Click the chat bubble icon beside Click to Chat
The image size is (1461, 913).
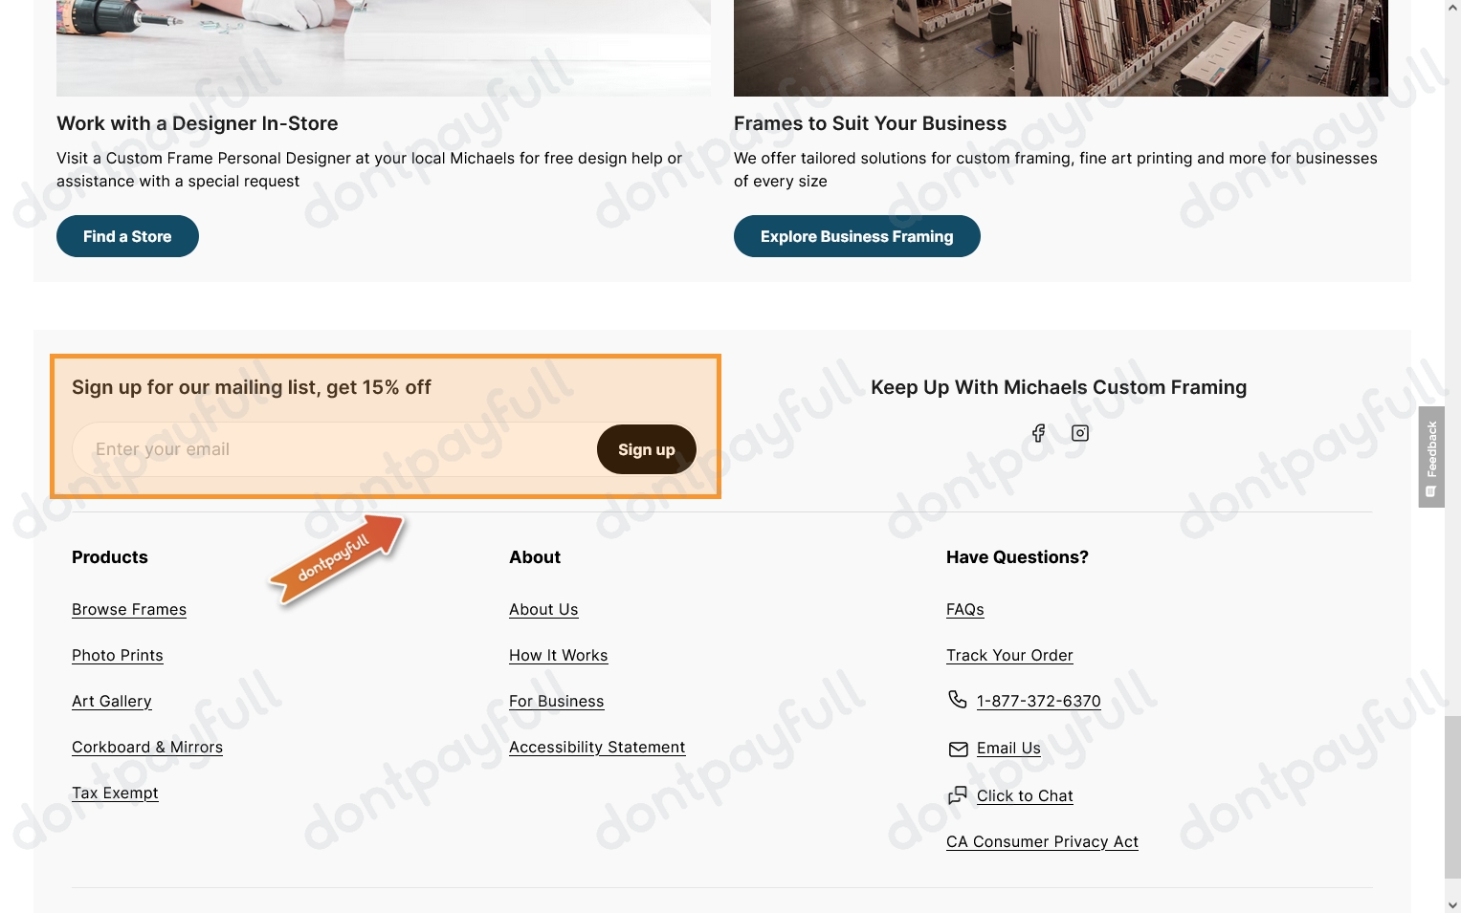click(958, 794)
